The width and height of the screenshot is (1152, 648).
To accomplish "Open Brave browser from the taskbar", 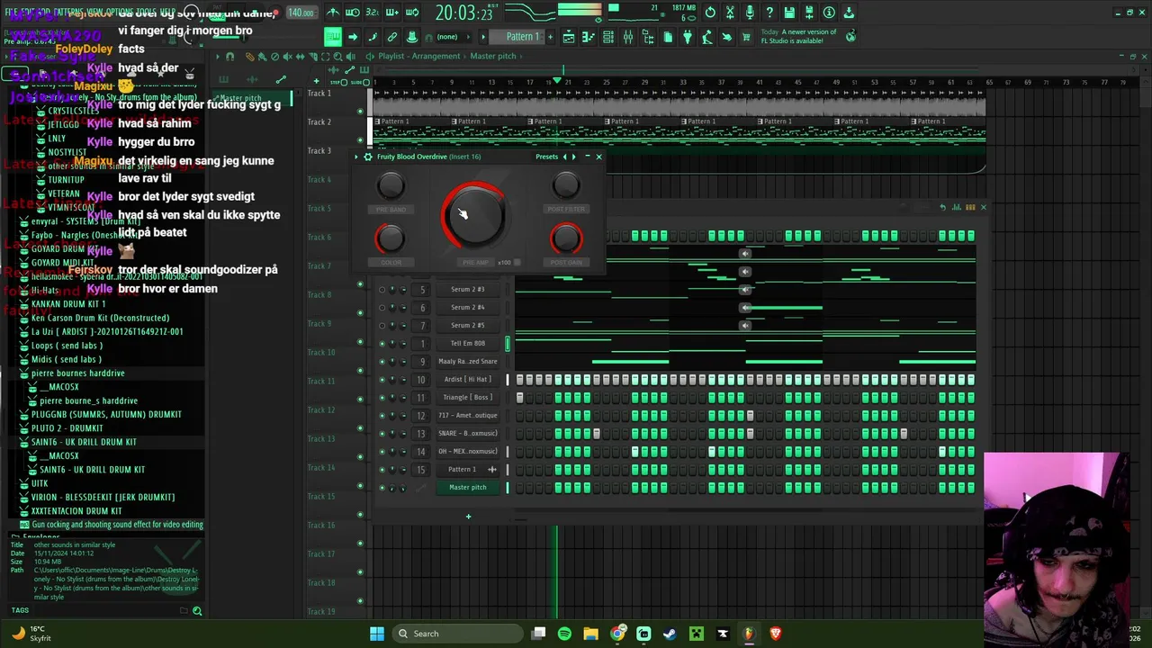I will point(776,634).
